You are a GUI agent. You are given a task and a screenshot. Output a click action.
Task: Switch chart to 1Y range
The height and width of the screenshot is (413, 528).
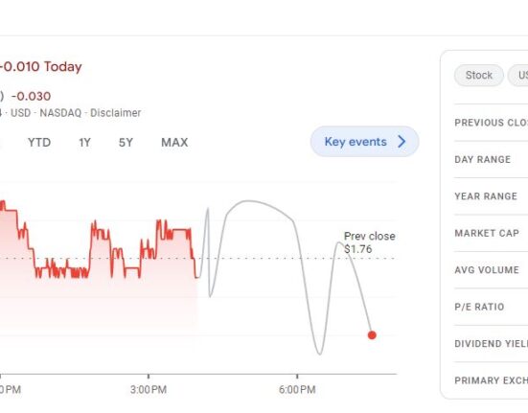[85, 143]
